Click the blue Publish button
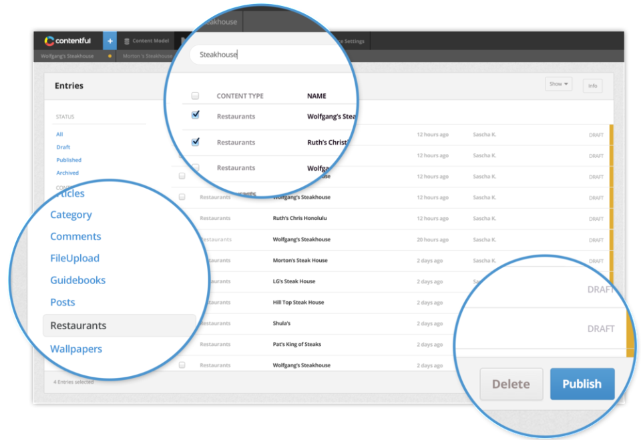641x440 pixels. point(582,384)
